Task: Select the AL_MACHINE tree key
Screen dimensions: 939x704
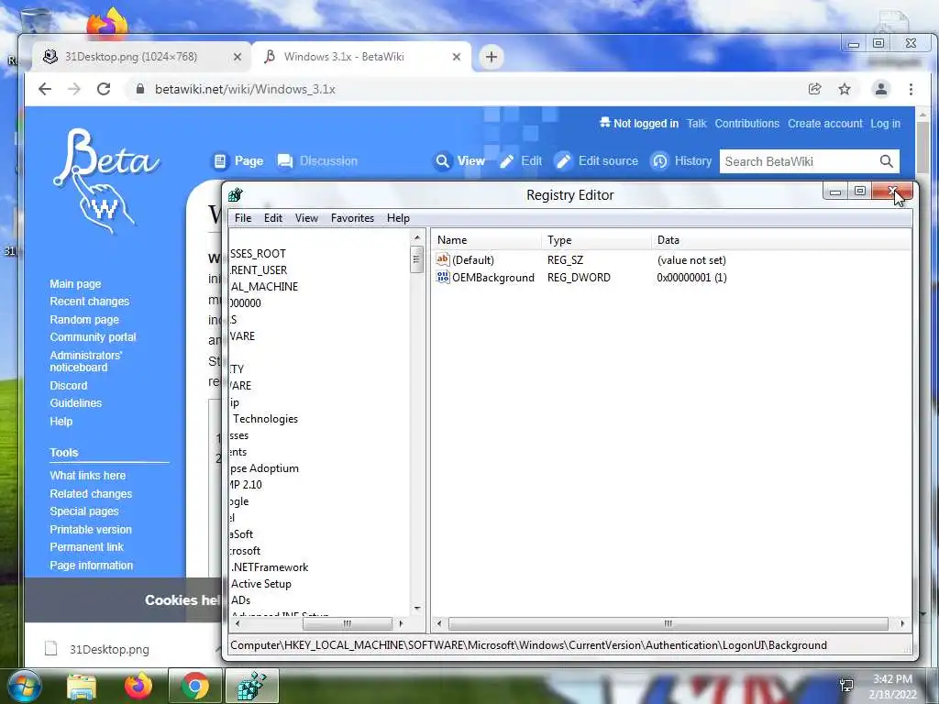Action: [x=264, y=287]
